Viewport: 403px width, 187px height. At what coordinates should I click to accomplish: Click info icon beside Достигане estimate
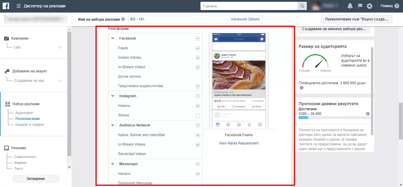(x=368, y=114)
